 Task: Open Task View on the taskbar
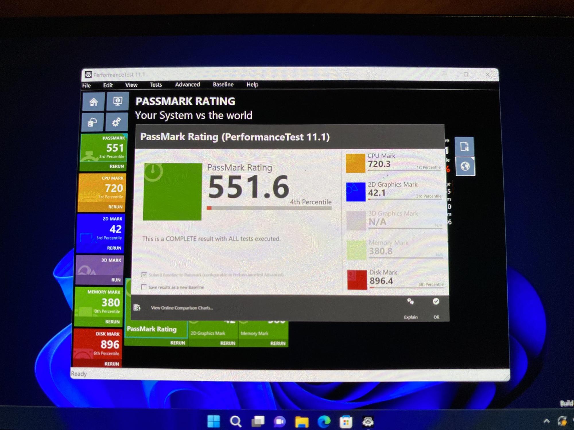pyautogui.click(x=258, y=421)
